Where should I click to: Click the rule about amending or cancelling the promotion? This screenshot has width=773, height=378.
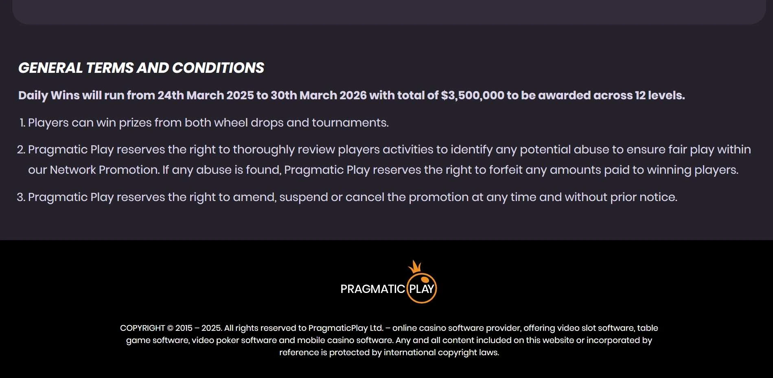click(353, 197)
